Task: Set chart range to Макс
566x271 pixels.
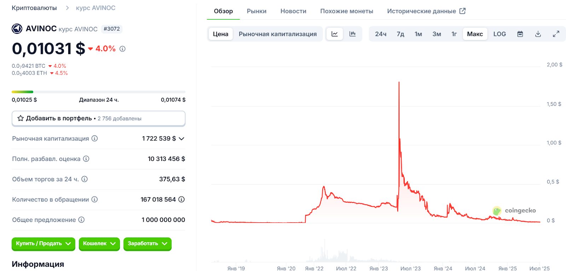Action: pyautogui.click(x=475, y=34)
